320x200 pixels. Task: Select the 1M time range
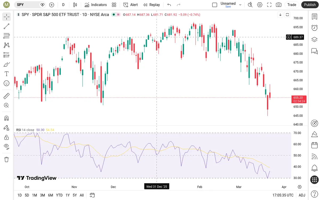[34, 195]
